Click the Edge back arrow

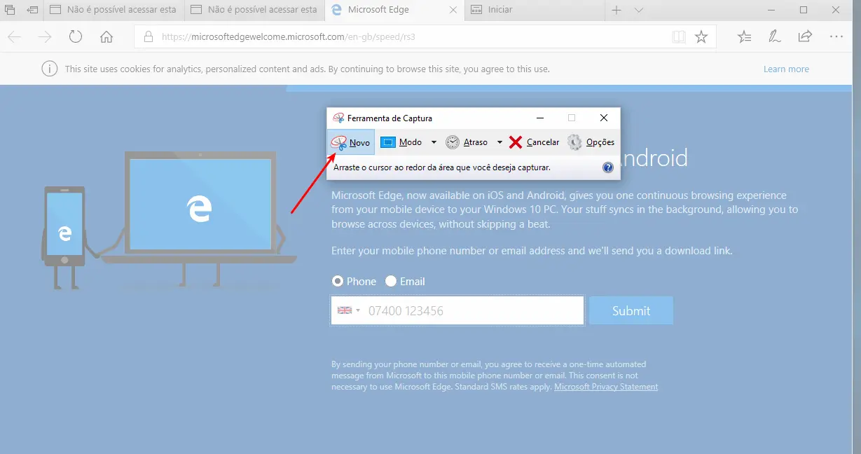[14, 37]
